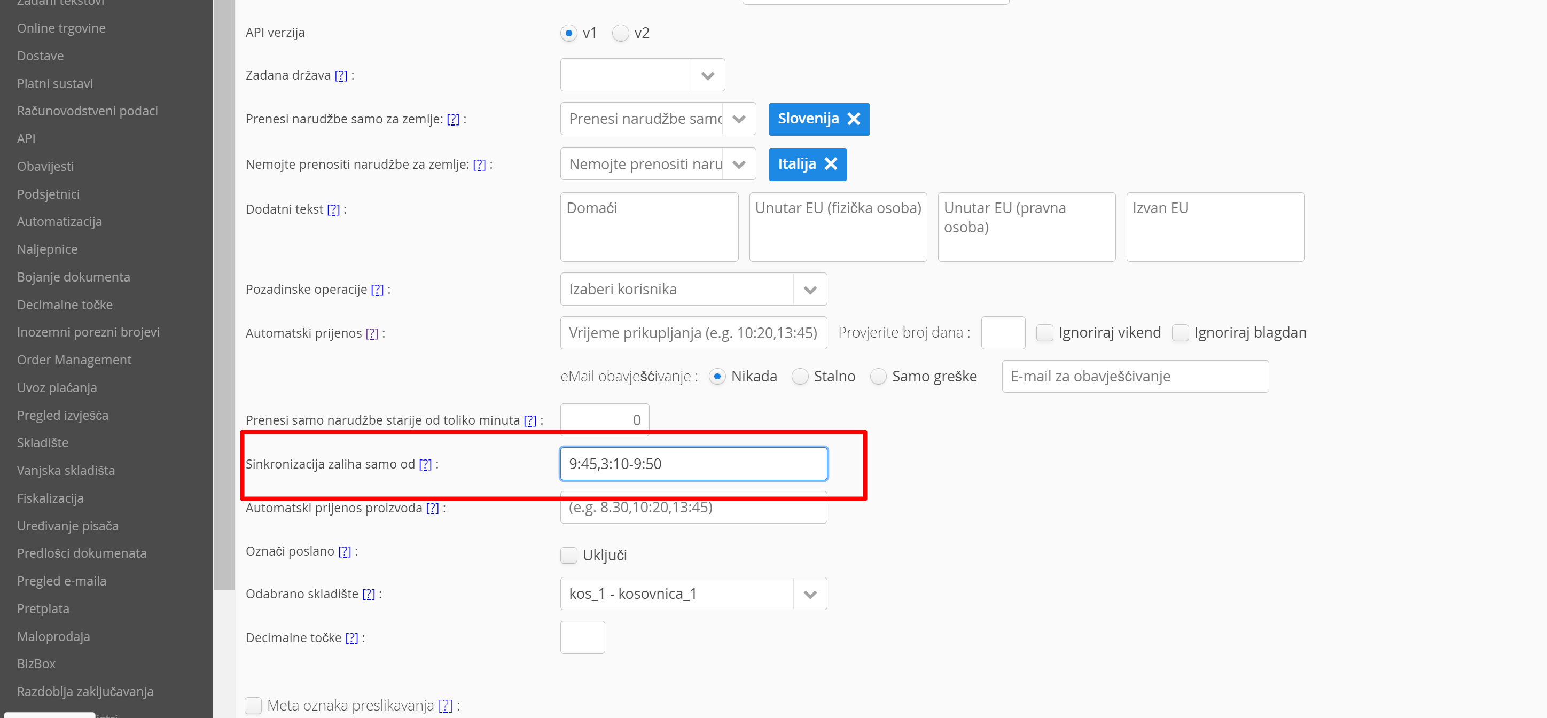1547x718 pixels.
Task: Open Order Management sidebar link
Action: tap(74, 360)
